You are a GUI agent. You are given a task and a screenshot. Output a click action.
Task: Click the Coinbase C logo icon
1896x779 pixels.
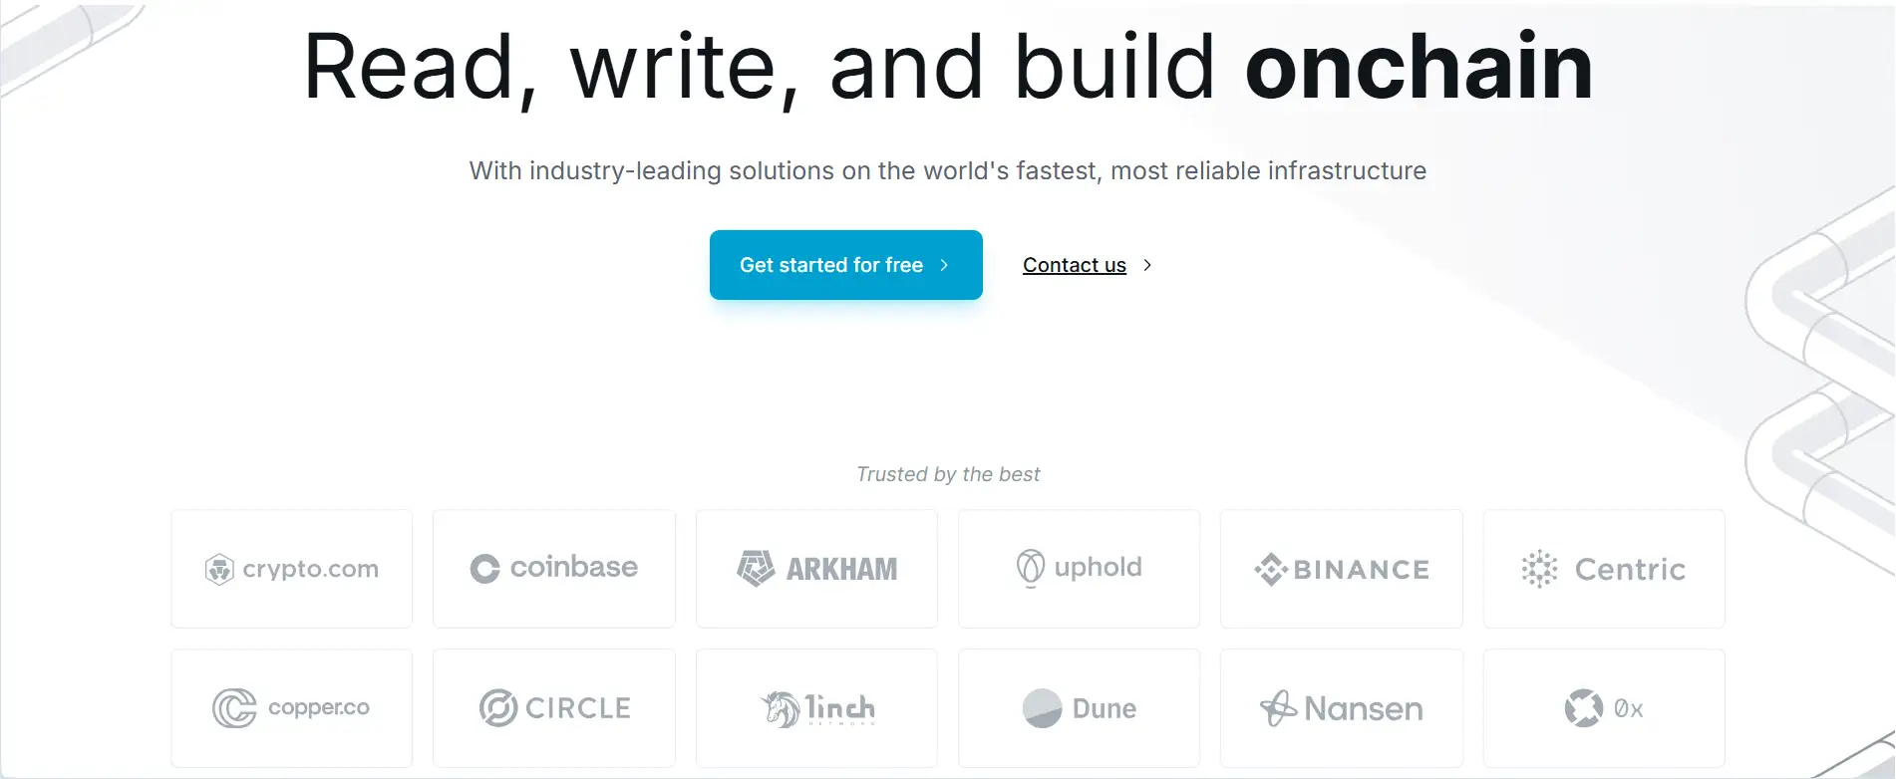(x=484, y=569)
